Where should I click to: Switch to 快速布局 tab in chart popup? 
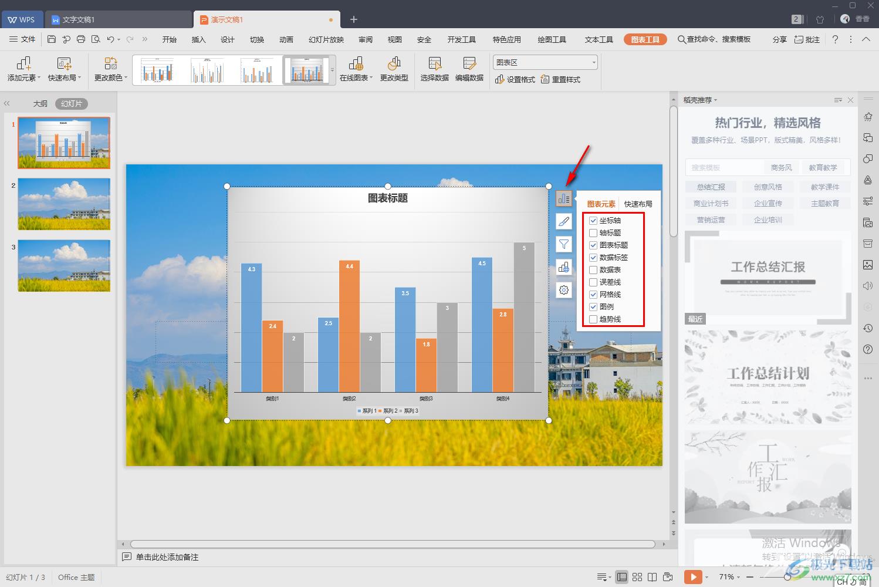click(x=638, y=204)
